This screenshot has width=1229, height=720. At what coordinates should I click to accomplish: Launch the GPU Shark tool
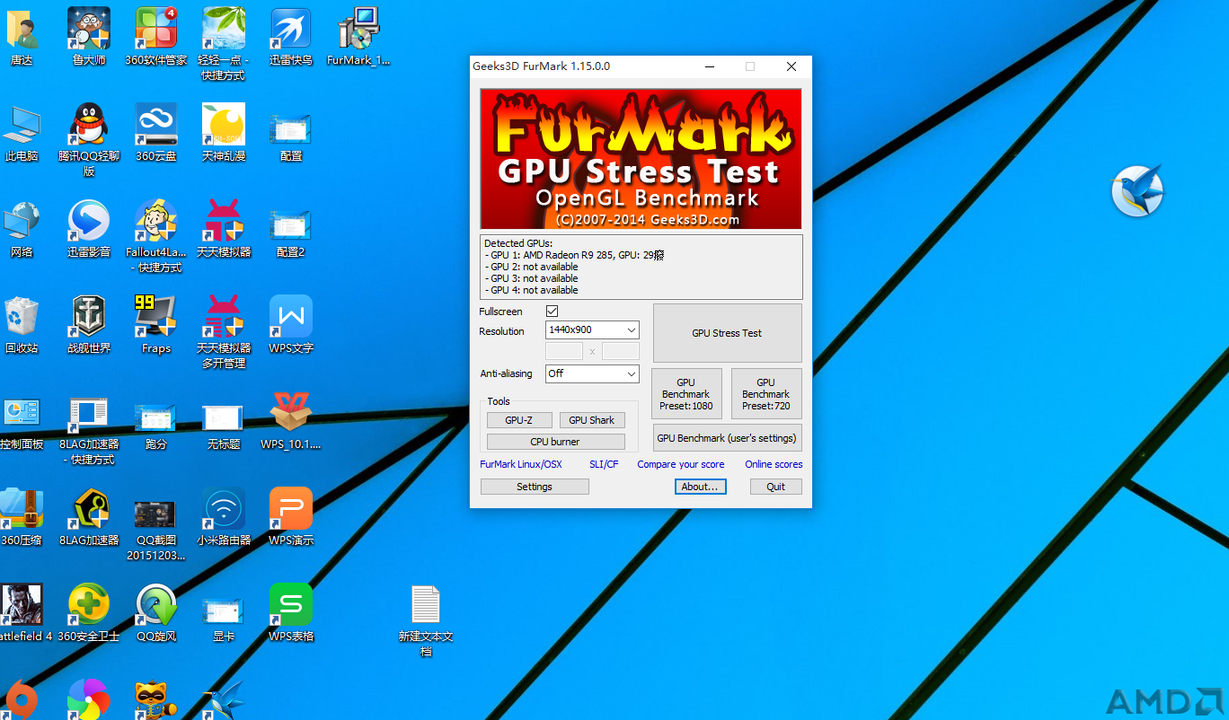coord(592,420)
